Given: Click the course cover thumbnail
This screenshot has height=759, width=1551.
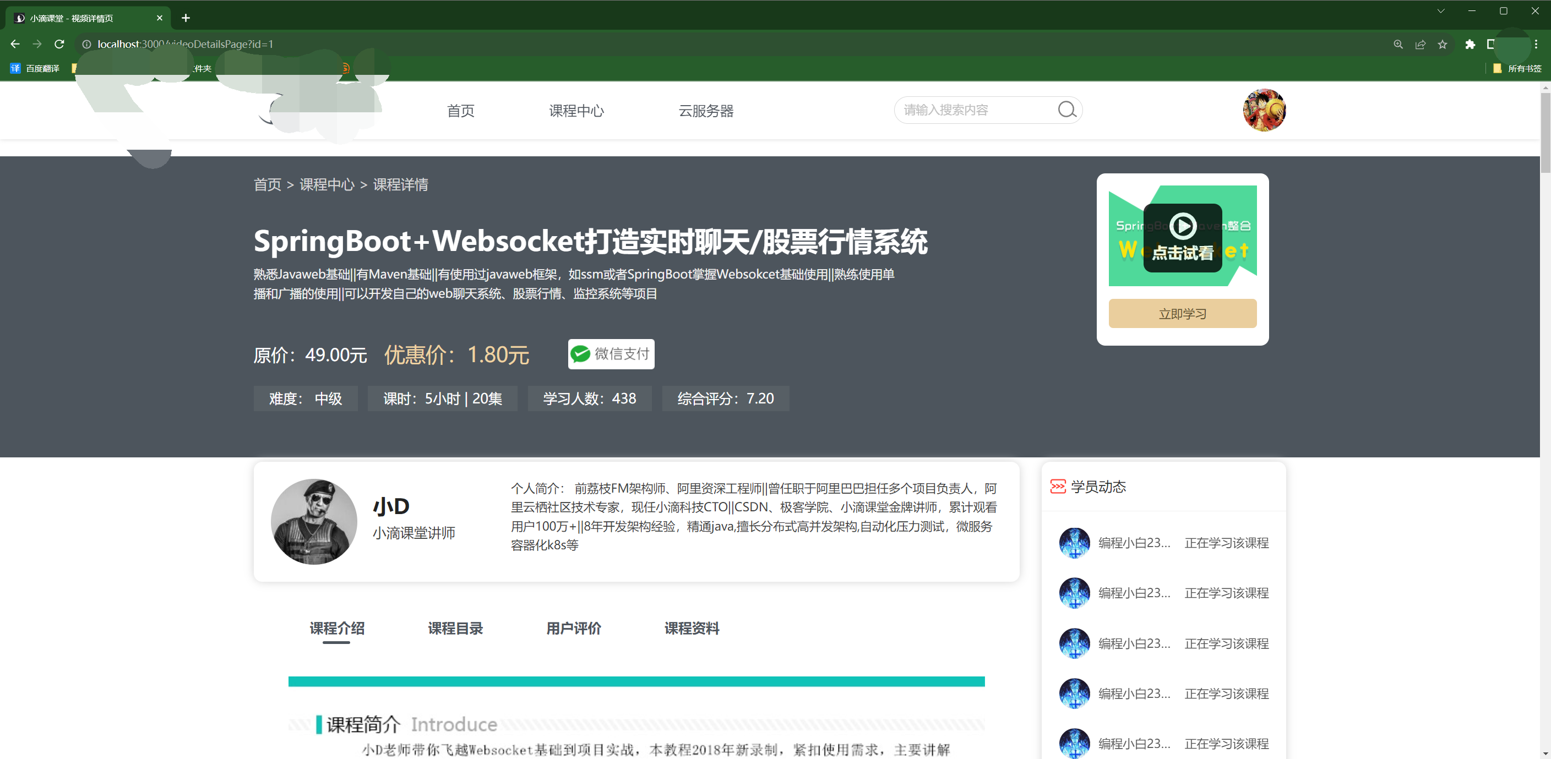Looking at the screenshot, I should coord(1183,236).
